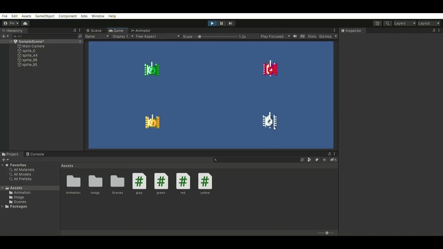Toggle the Gizmos button
The image size is (443, 249).
click(325, 36)
